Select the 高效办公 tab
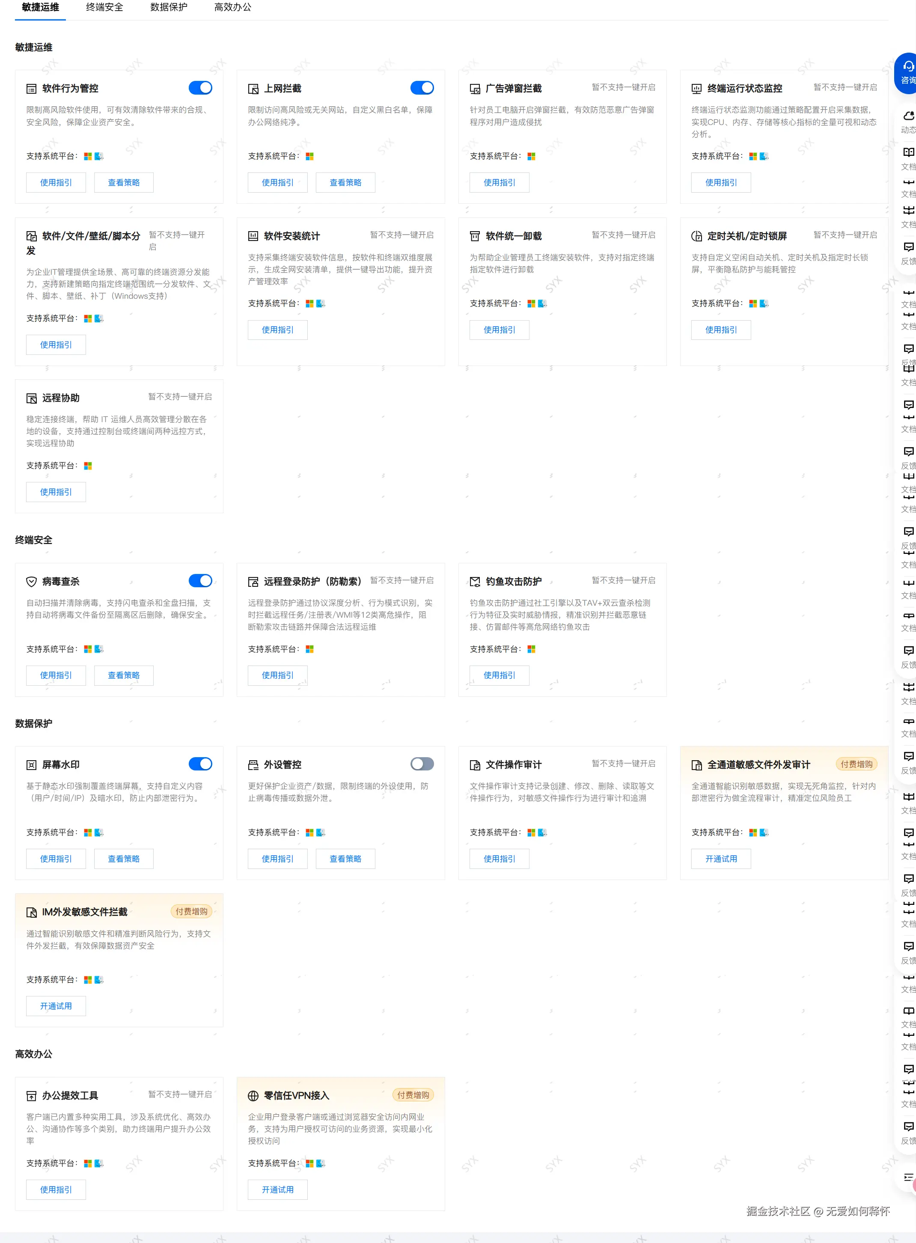Viewport: 916px width, 1243px height. 233,7
